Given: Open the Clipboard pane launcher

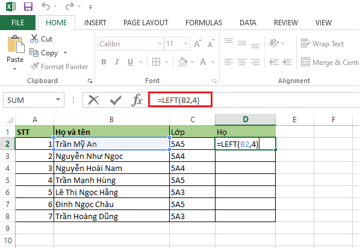Looking at the screenshot, I should pos(90,81).
